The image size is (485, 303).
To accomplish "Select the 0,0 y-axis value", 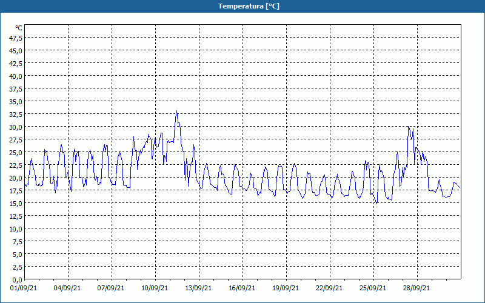I will click(18, 280).
